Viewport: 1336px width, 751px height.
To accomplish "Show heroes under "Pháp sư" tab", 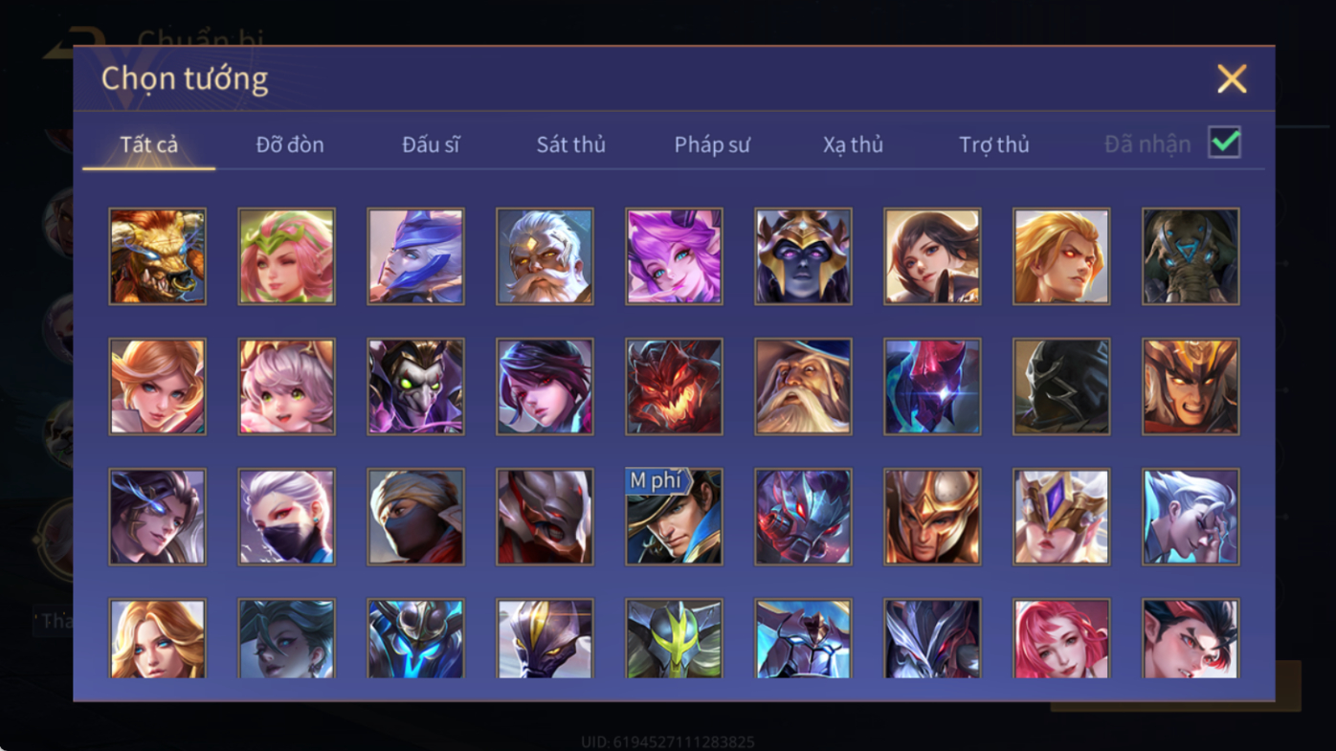I will (711, 144).
